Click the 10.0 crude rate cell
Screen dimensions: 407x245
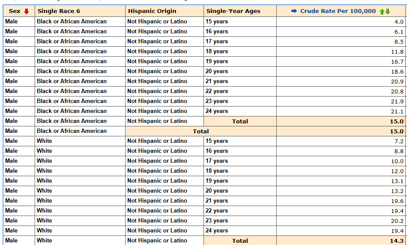coord(341,161)
